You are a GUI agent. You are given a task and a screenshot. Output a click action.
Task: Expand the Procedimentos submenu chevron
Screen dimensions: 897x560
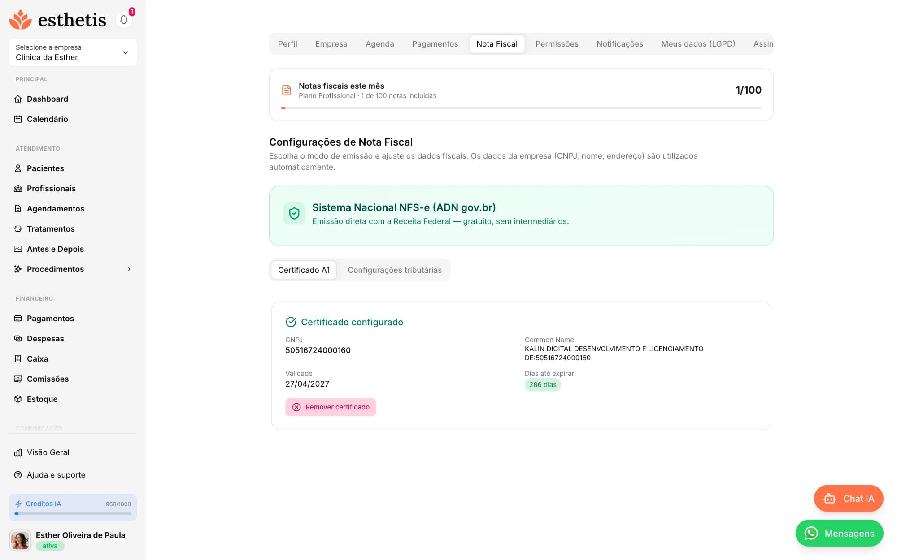[x=129, y=269]
